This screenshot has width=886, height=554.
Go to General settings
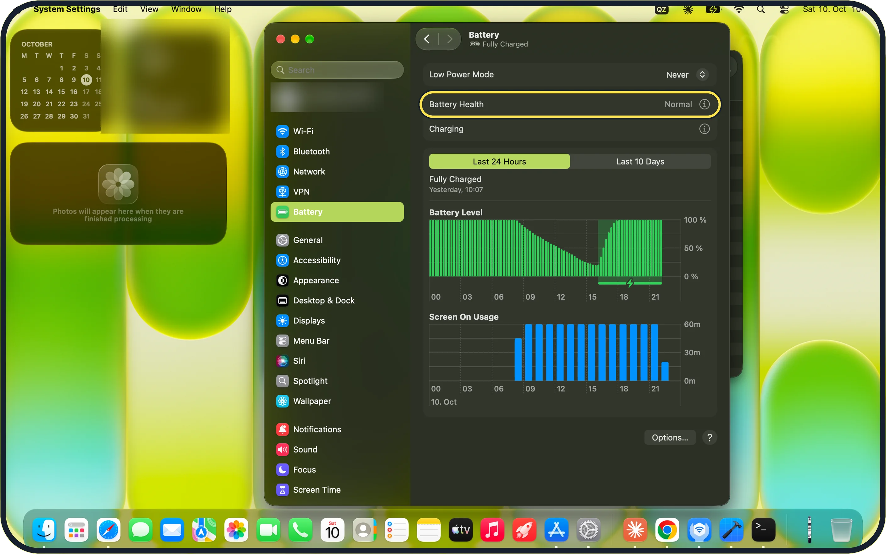[x=337, y=240]
